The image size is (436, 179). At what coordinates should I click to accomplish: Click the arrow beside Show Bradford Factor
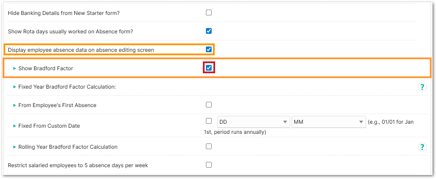coord(14,68)
